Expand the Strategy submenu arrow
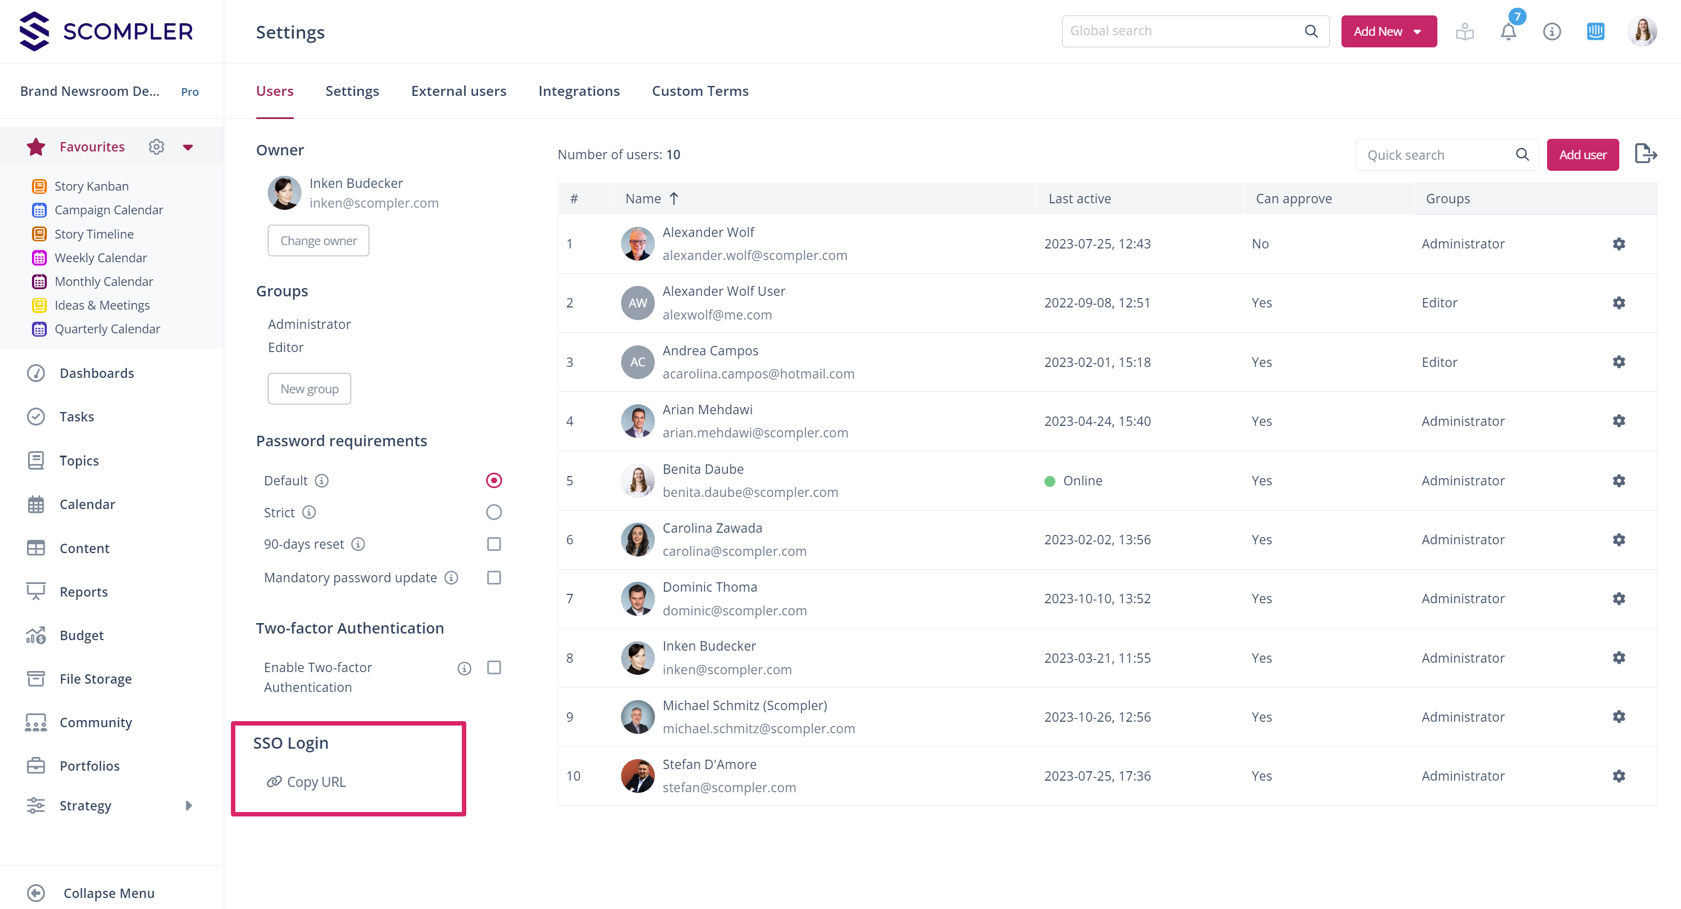Screen dimensions: 1681x909 click(188, 805)
